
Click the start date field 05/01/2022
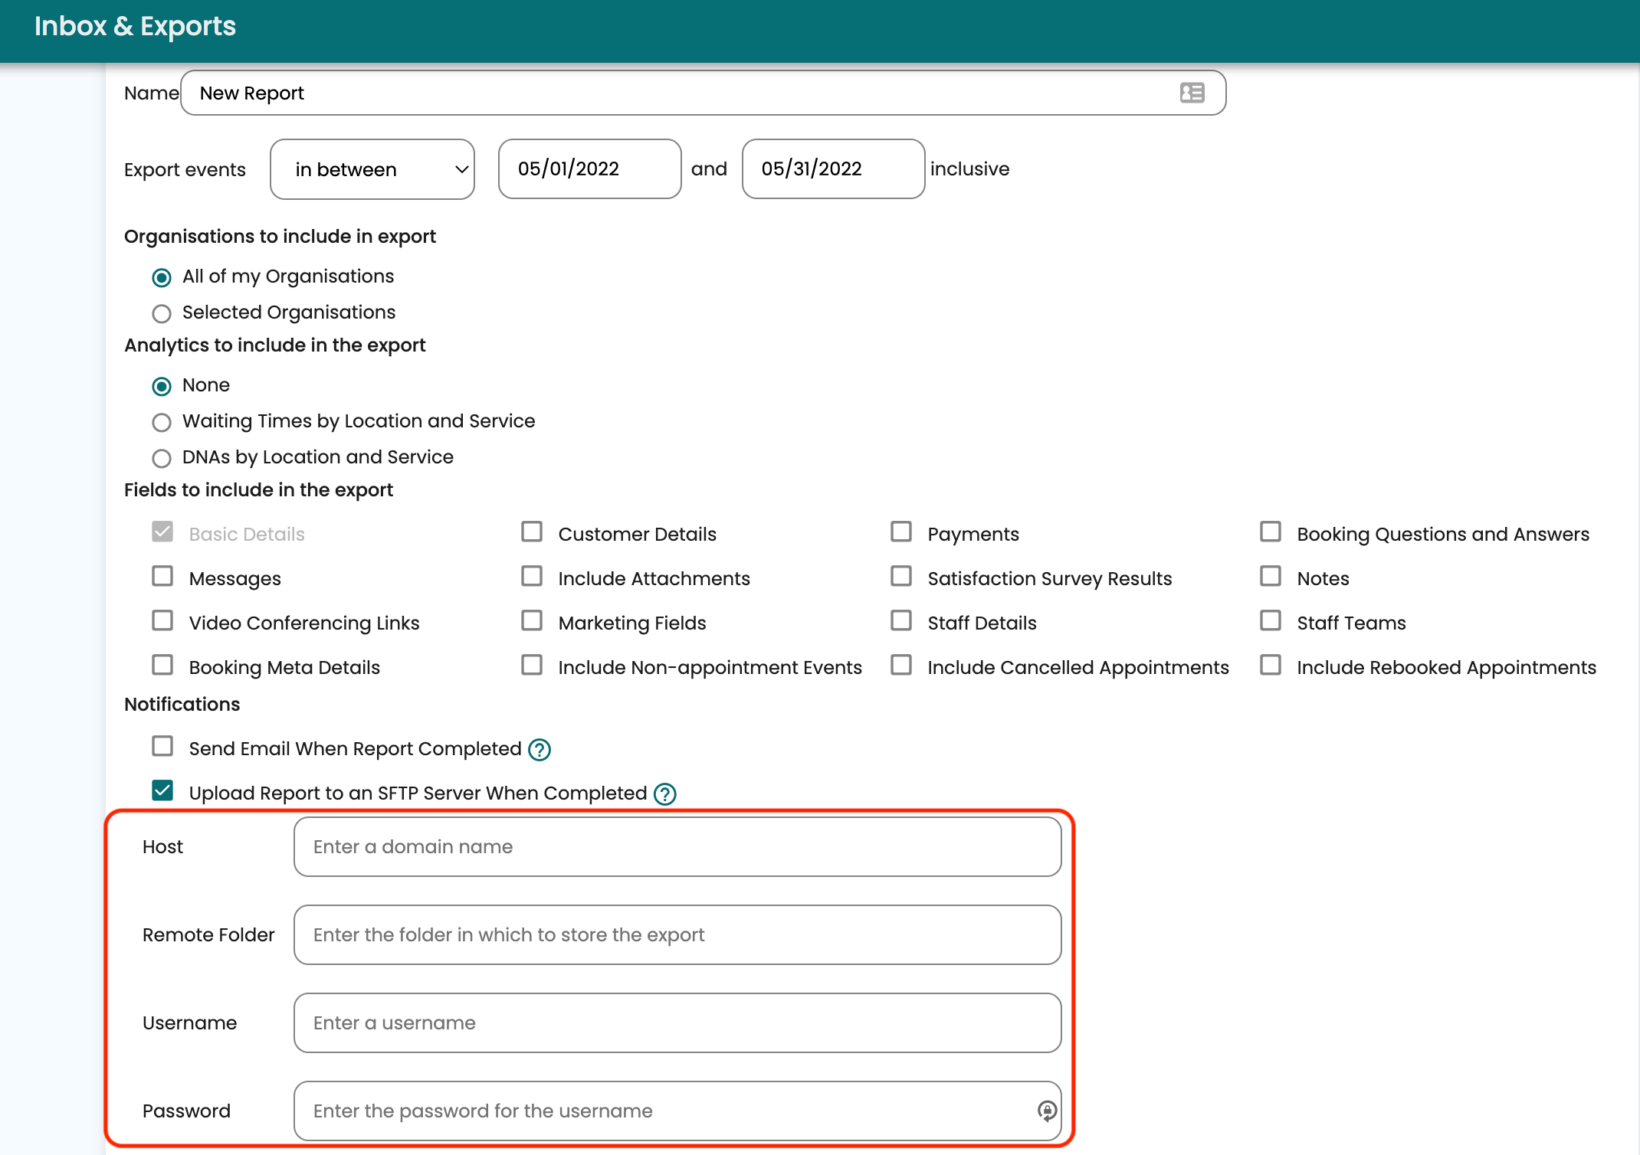click(589, 169)
